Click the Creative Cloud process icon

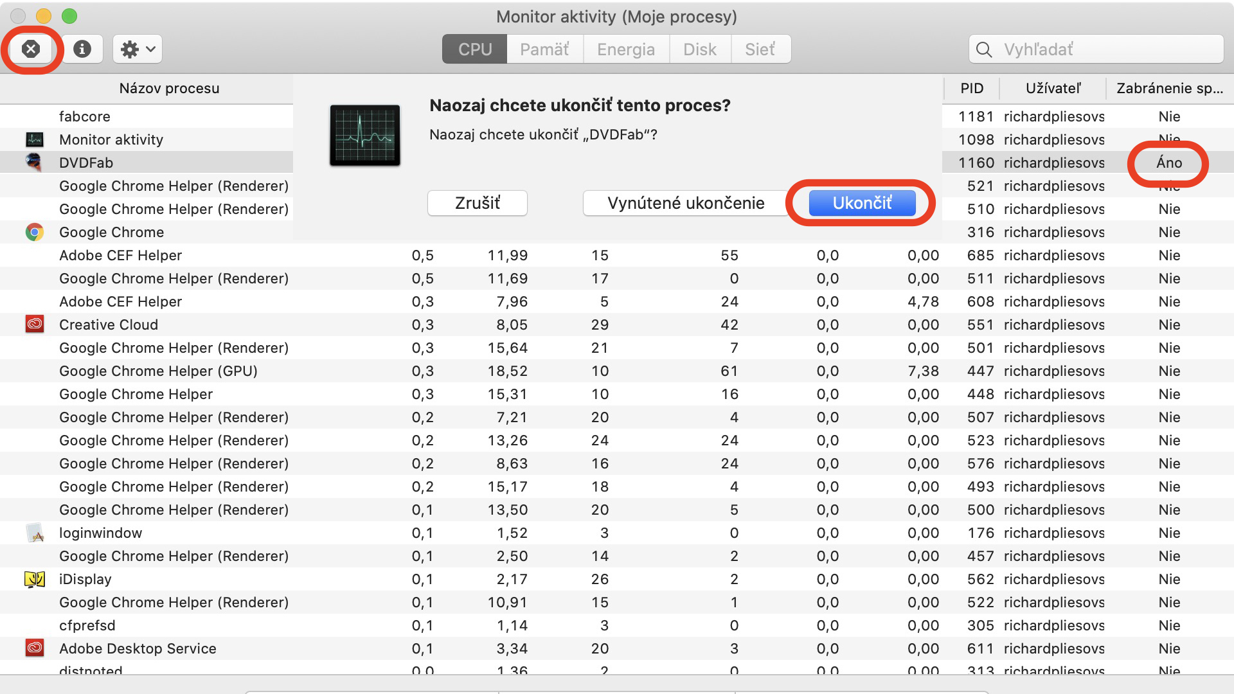pos(34,325)
